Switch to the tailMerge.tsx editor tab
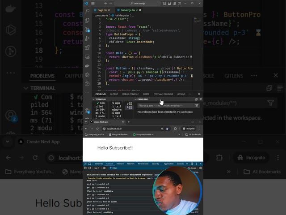This screenshot has width=286, height=215. (127, 10)
